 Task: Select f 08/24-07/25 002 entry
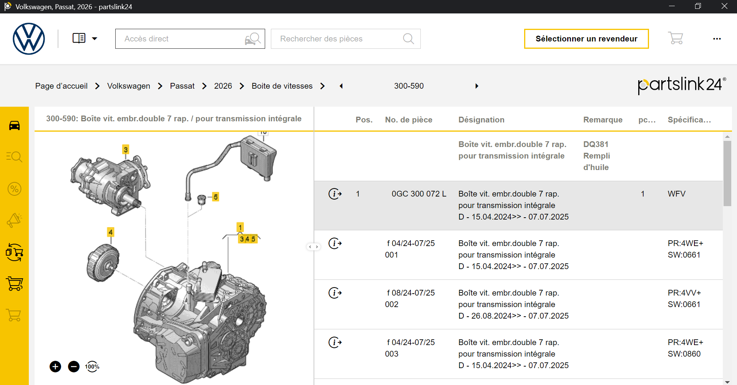coord(410,299)
